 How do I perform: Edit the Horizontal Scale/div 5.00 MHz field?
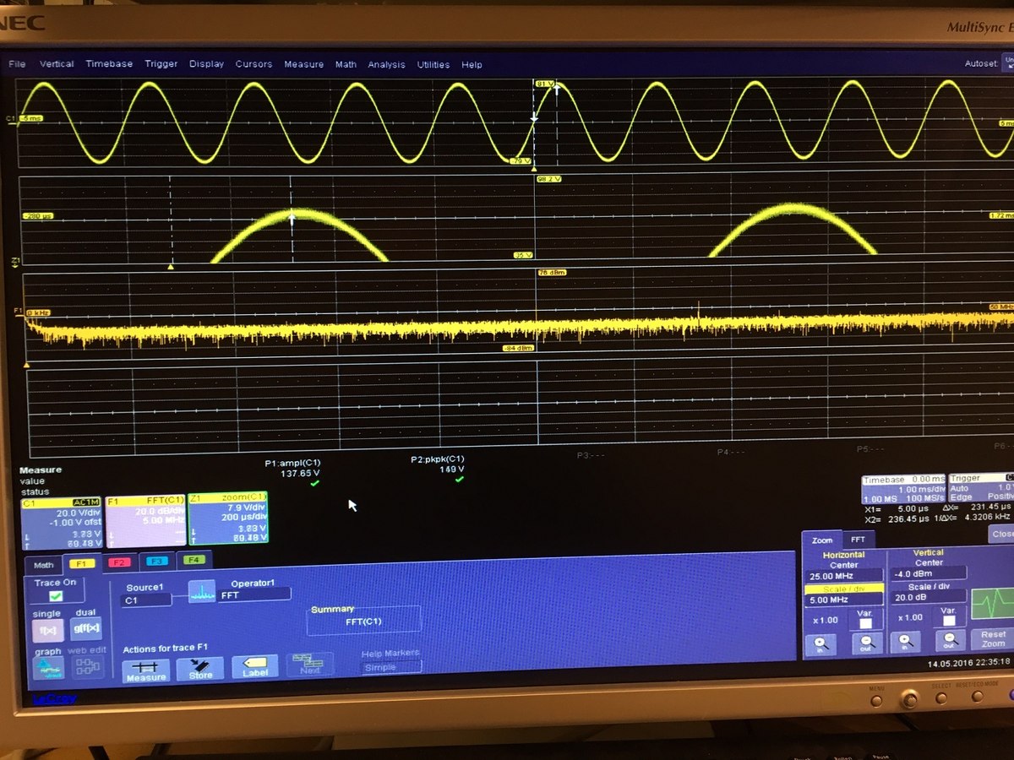click(x=843, y=599)
